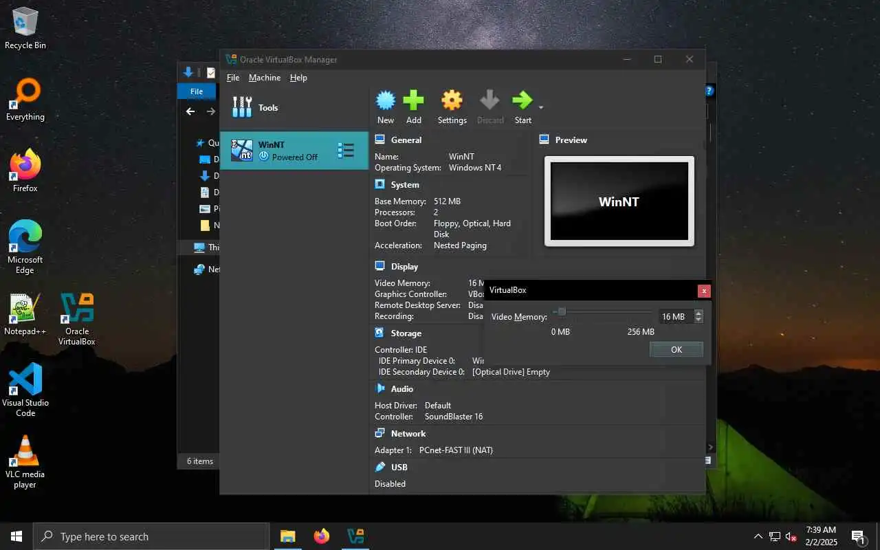Click File Explorer's forward arrow

[x=211, y=111]
